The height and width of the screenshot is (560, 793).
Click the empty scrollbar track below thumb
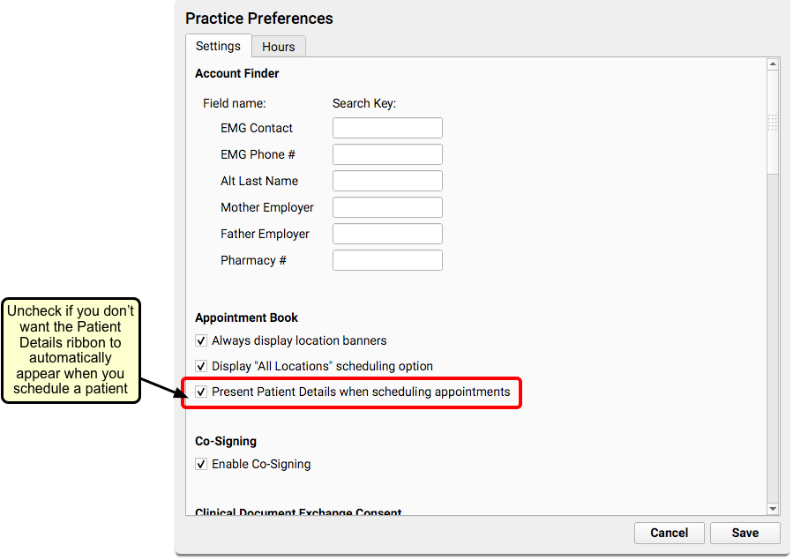(772, 339)
